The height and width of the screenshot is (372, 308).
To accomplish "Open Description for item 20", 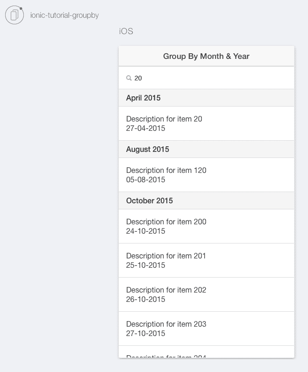I will (206, 123).
